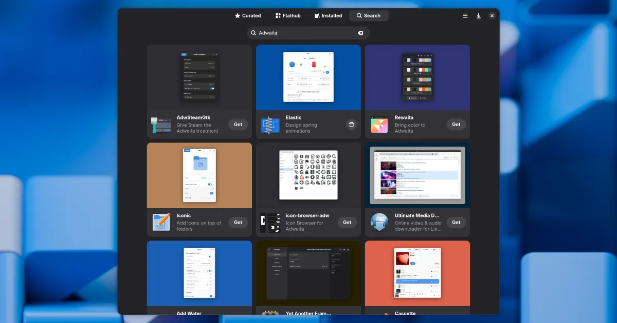Click the Elastic spring app icon

(270, 125)
